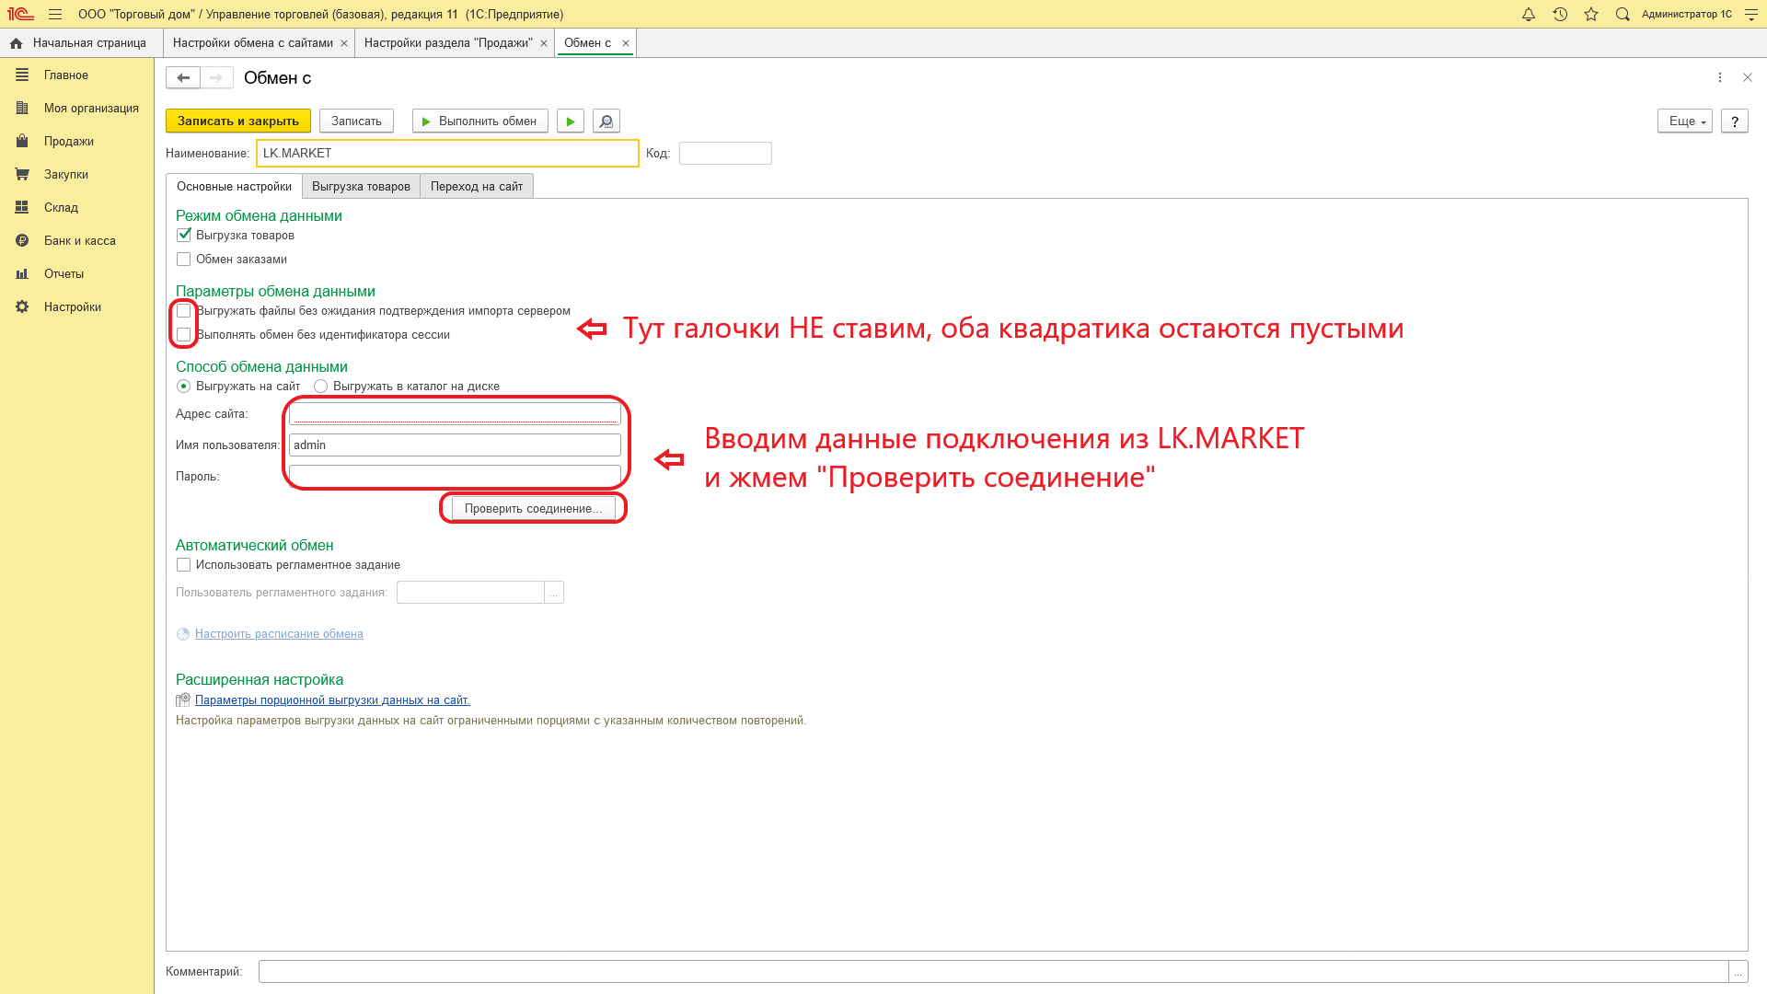Click Имя пользователя field containing admin
This screenshot has height=994, width=1767.
(455, 445)
